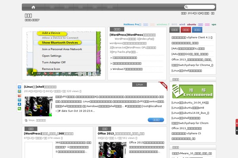Show slide 4 in image slider

(x=94, y=74)
